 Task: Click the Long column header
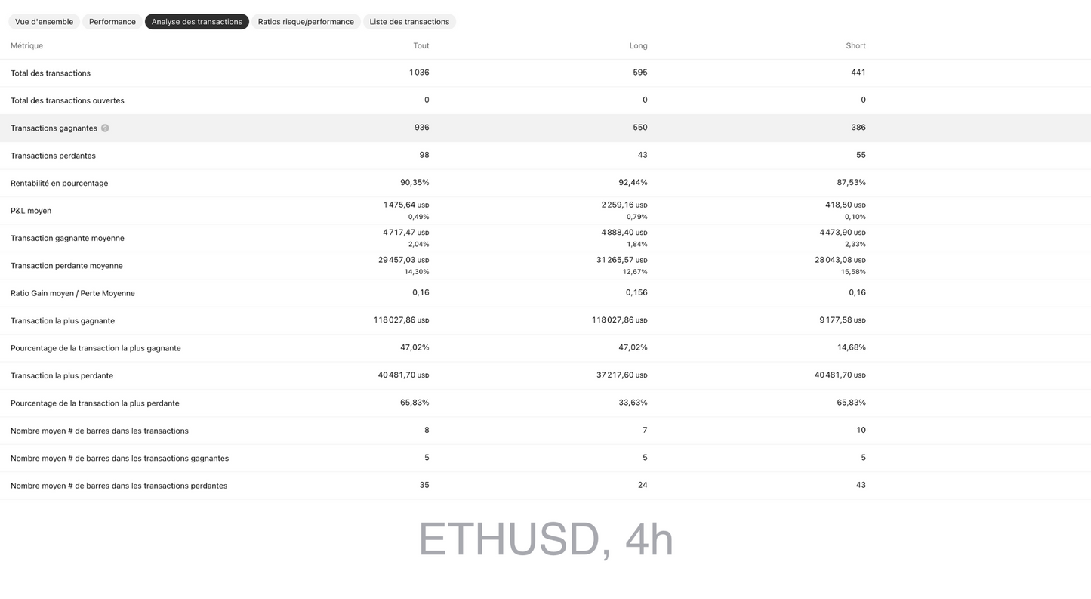tap(638, 45)
